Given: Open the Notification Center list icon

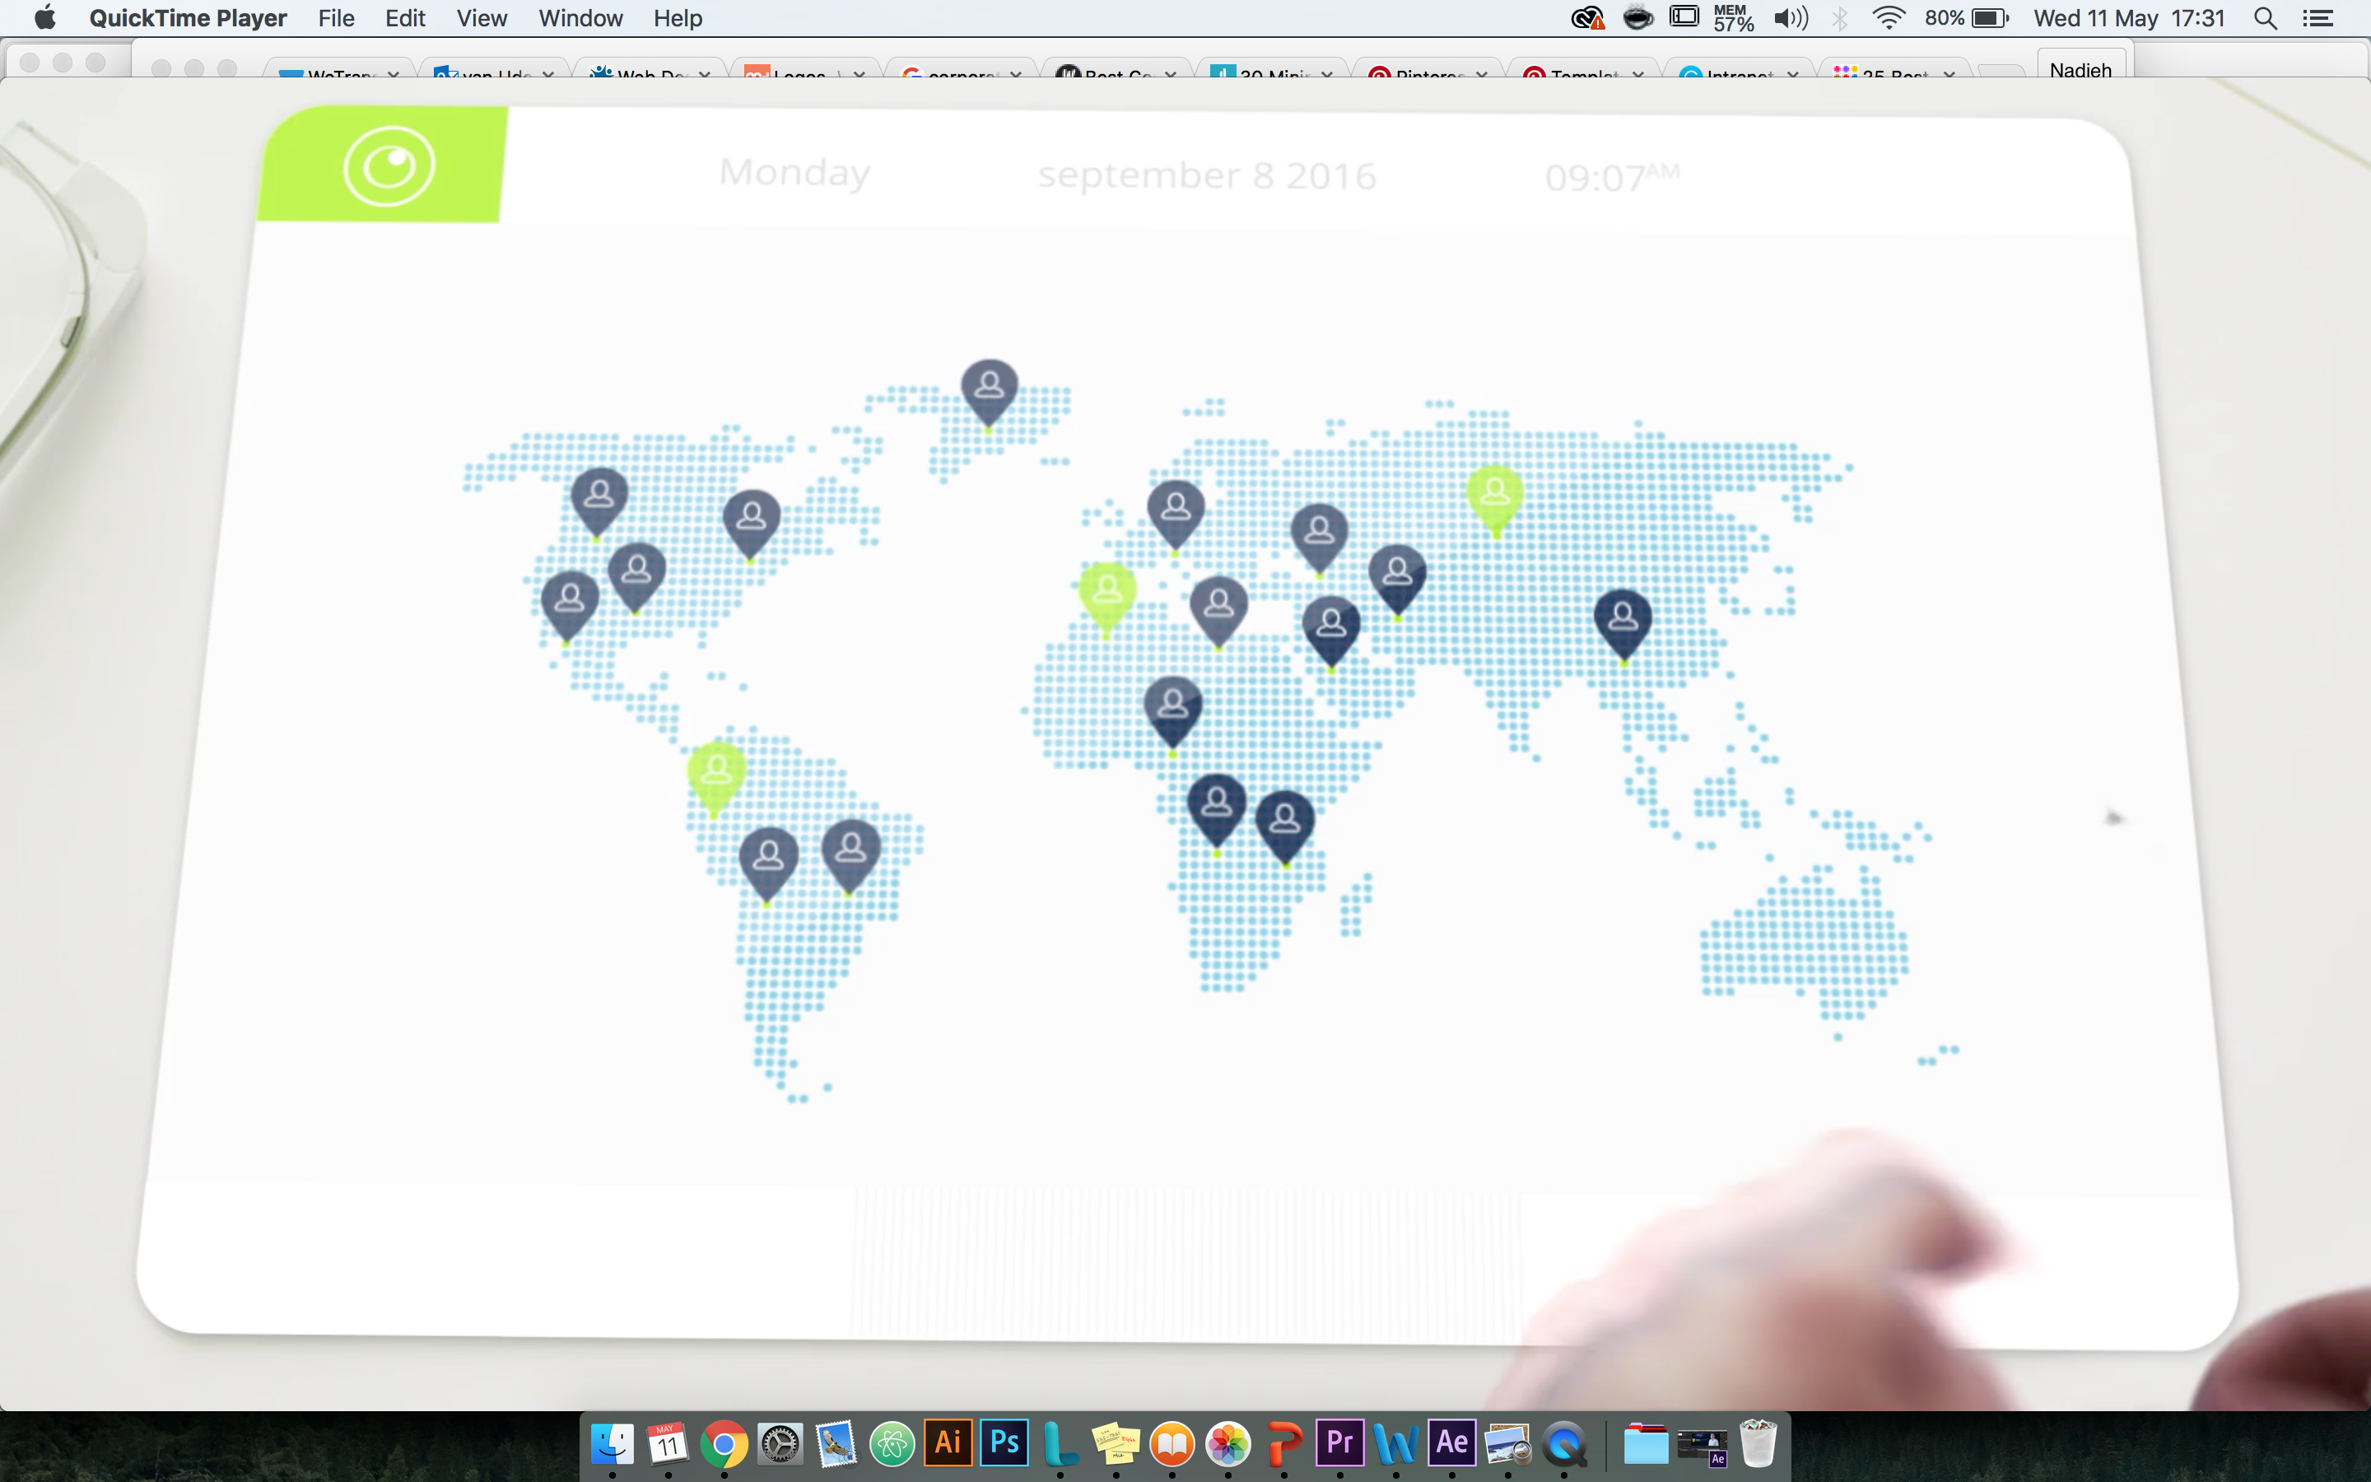Looking at the screenshot, I should coord(2317,17).
